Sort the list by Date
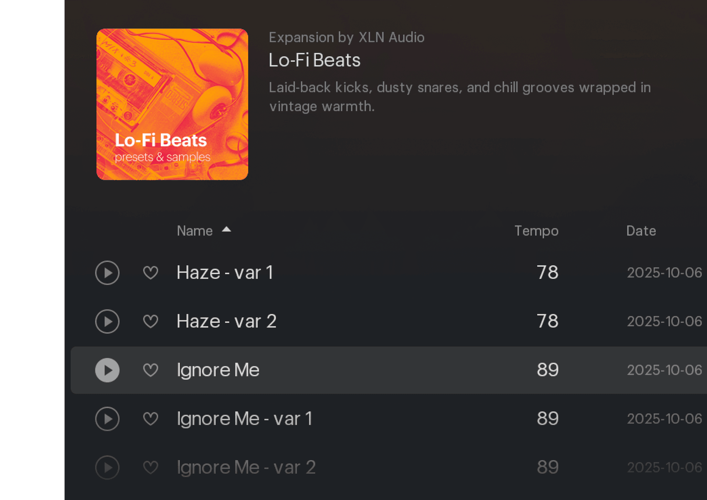The width and height of the screenshot is (707, 500). [x=641, y=231]
